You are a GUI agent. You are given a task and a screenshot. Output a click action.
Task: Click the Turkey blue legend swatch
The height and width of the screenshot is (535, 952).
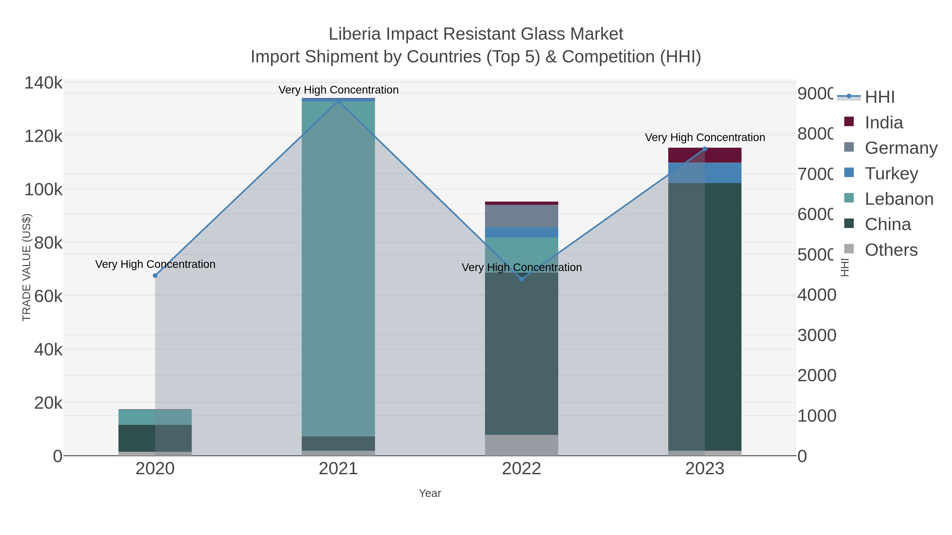(849, 173)
